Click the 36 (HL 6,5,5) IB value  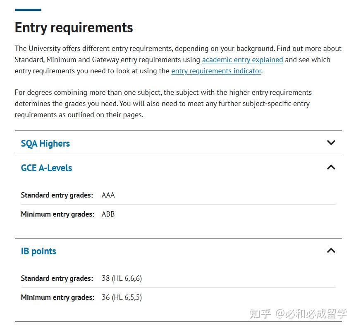point(122,297)
